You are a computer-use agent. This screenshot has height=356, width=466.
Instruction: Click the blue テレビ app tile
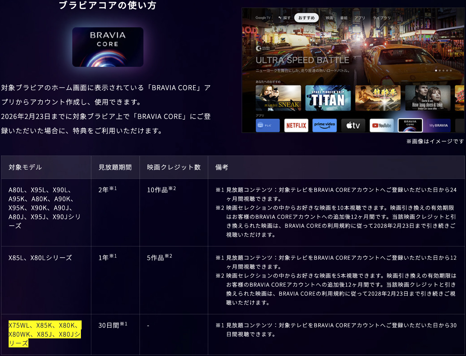pyautogui.click(x=268, y=125)
